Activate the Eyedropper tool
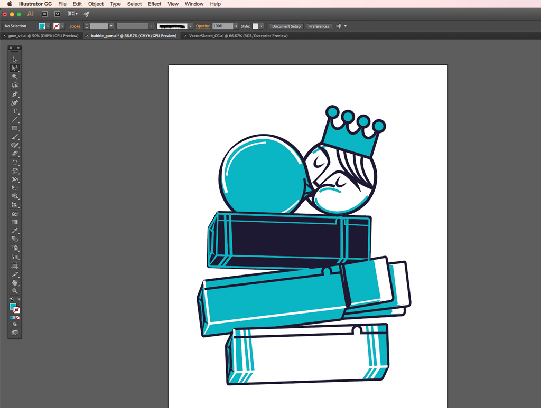 tap(15, 231)
